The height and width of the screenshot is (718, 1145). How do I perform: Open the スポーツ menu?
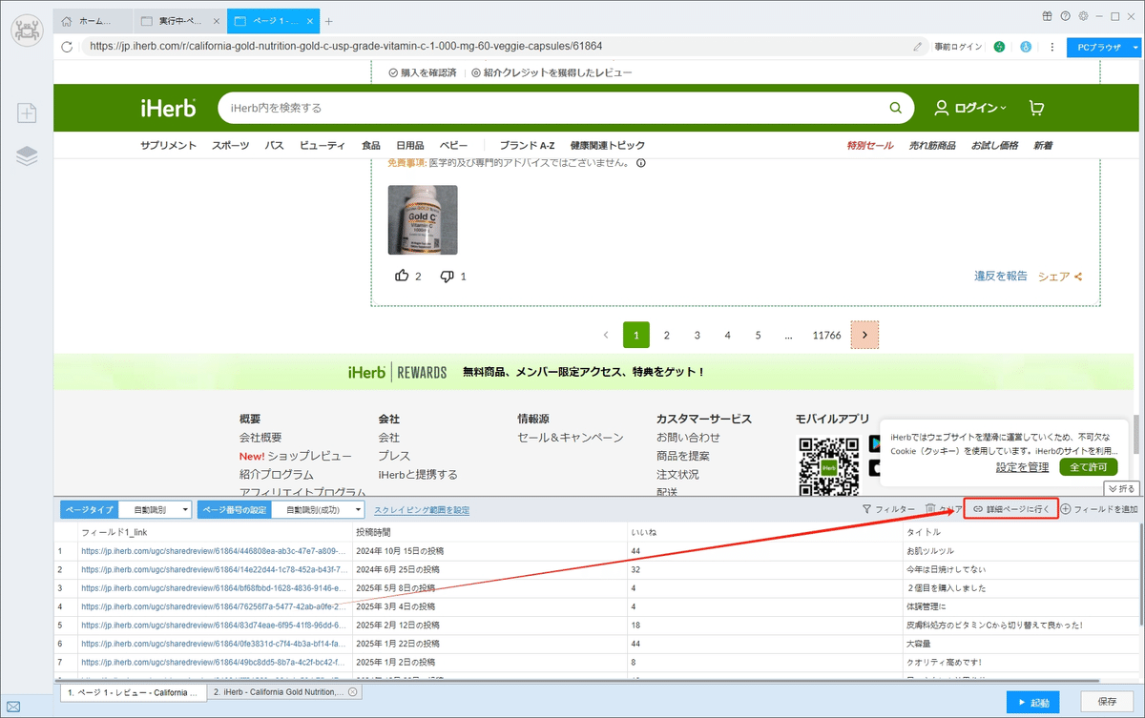click(x=230, y=145)
